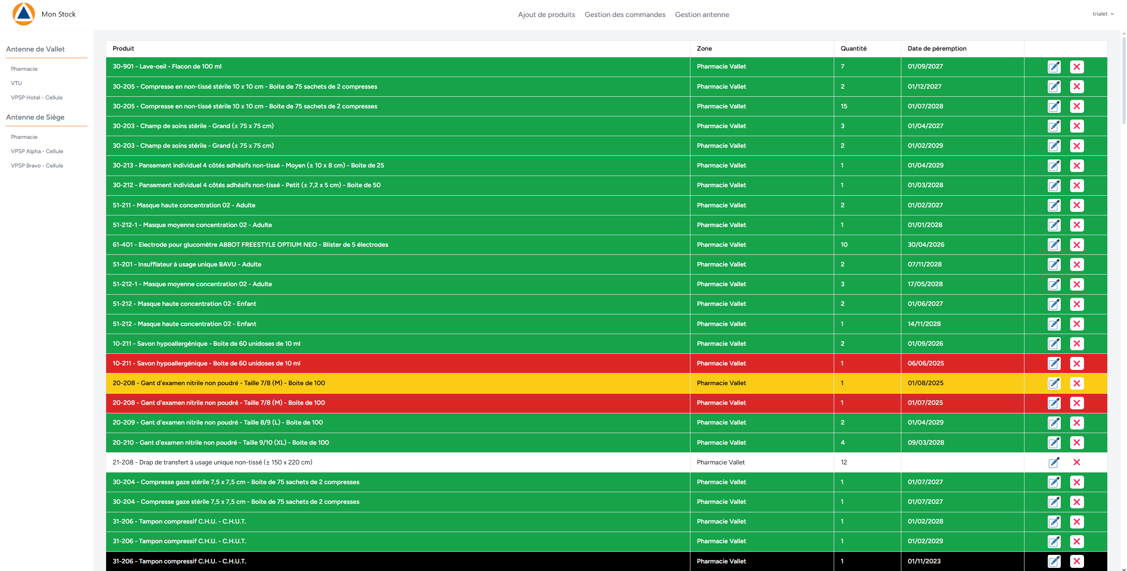Delete the green Savon hypoallergénique row
This screenshot has width=1127, height=571.
click(1076, 343)
